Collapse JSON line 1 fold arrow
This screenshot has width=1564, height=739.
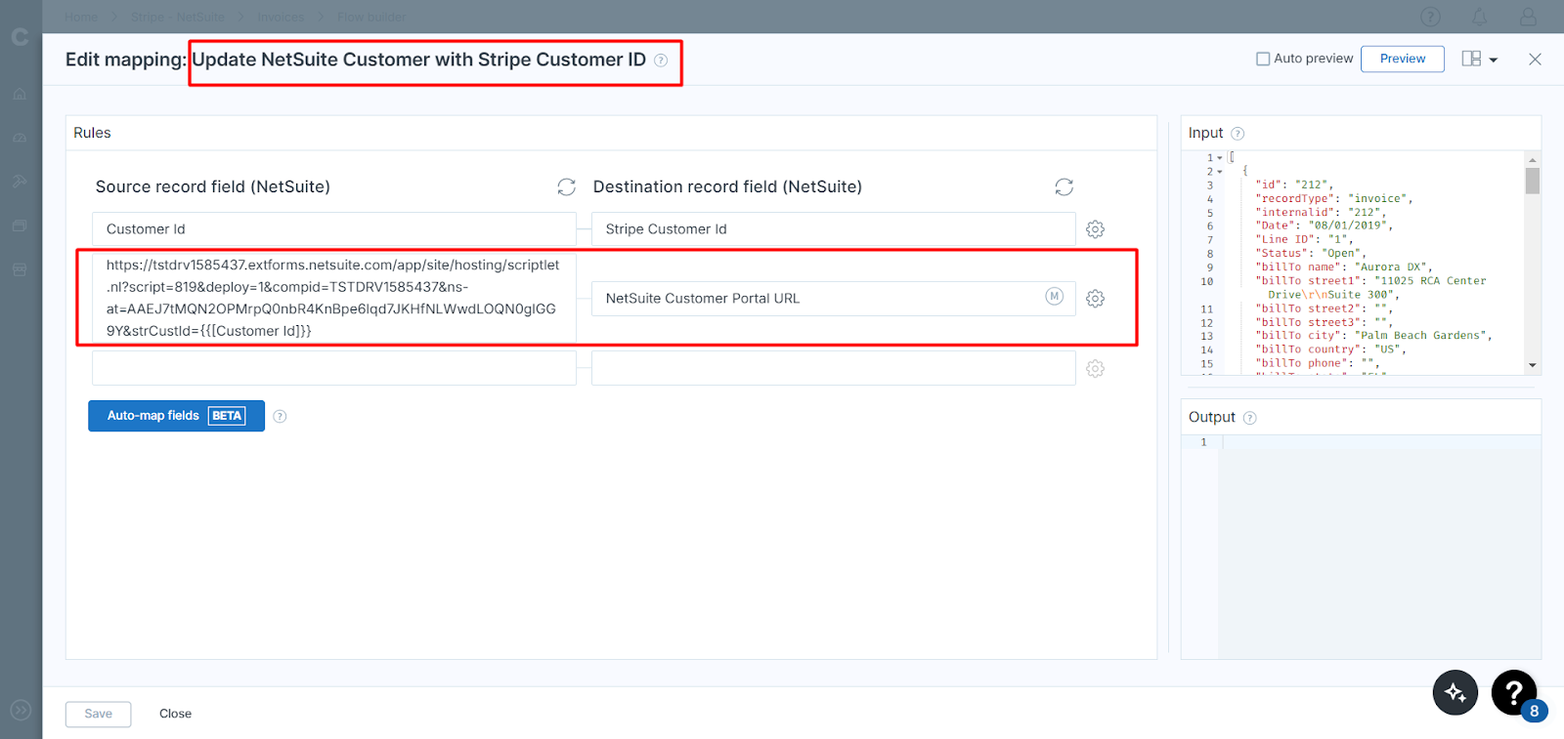click(1220, 158)
